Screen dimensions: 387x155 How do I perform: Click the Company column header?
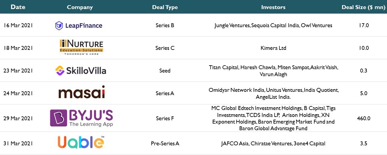(80, 7)
